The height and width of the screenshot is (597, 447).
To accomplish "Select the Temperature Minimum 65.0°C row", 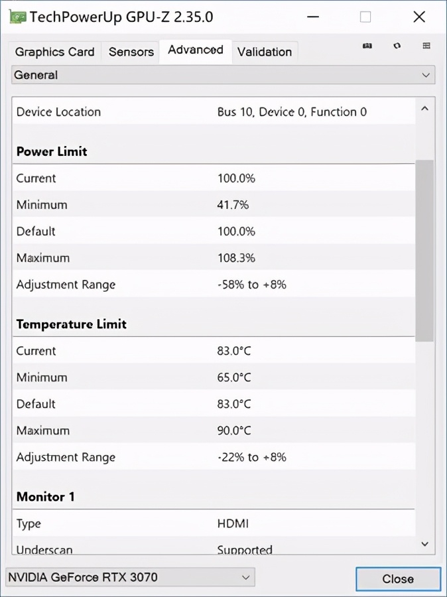I will [214, 377].
